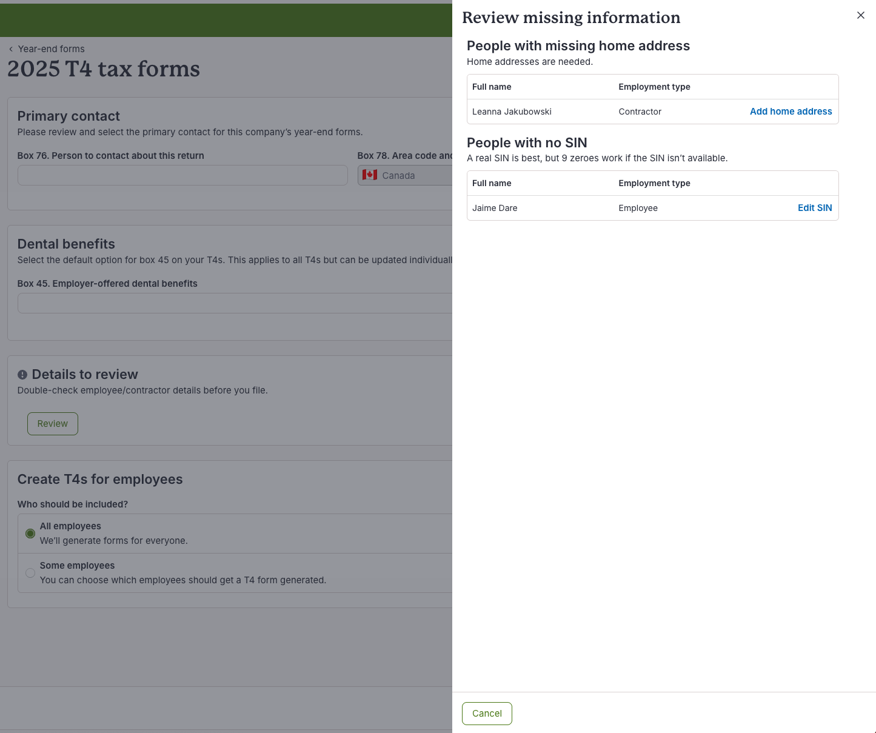This screenshot has width=876, height=733.
Task: Click the Contractor employment type cell
Action: click(640, 112)
